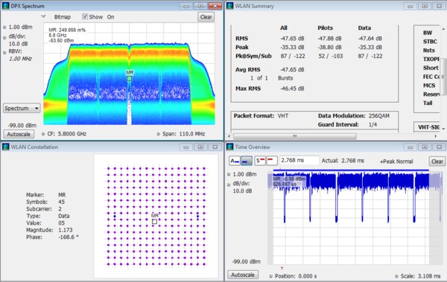Click the Packet Format VHT value

283,115
